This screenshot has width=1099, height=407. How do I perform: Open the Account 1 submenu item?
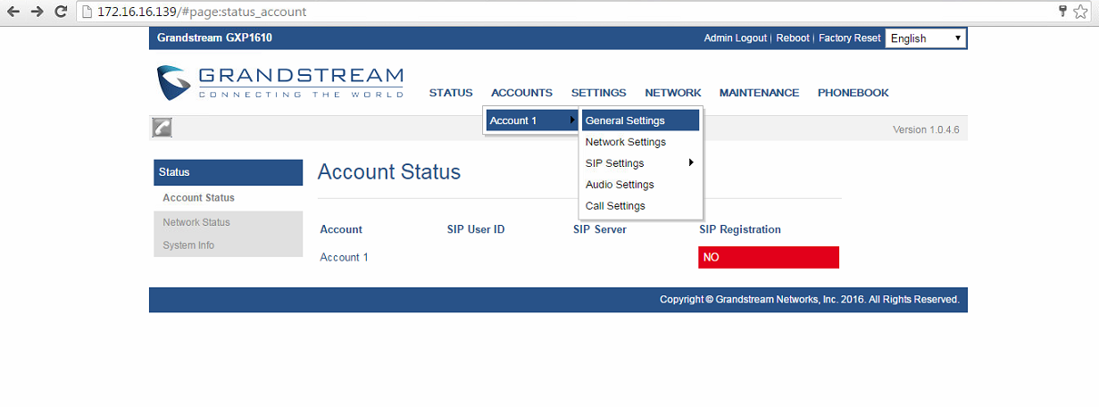[x=532, y=120]
